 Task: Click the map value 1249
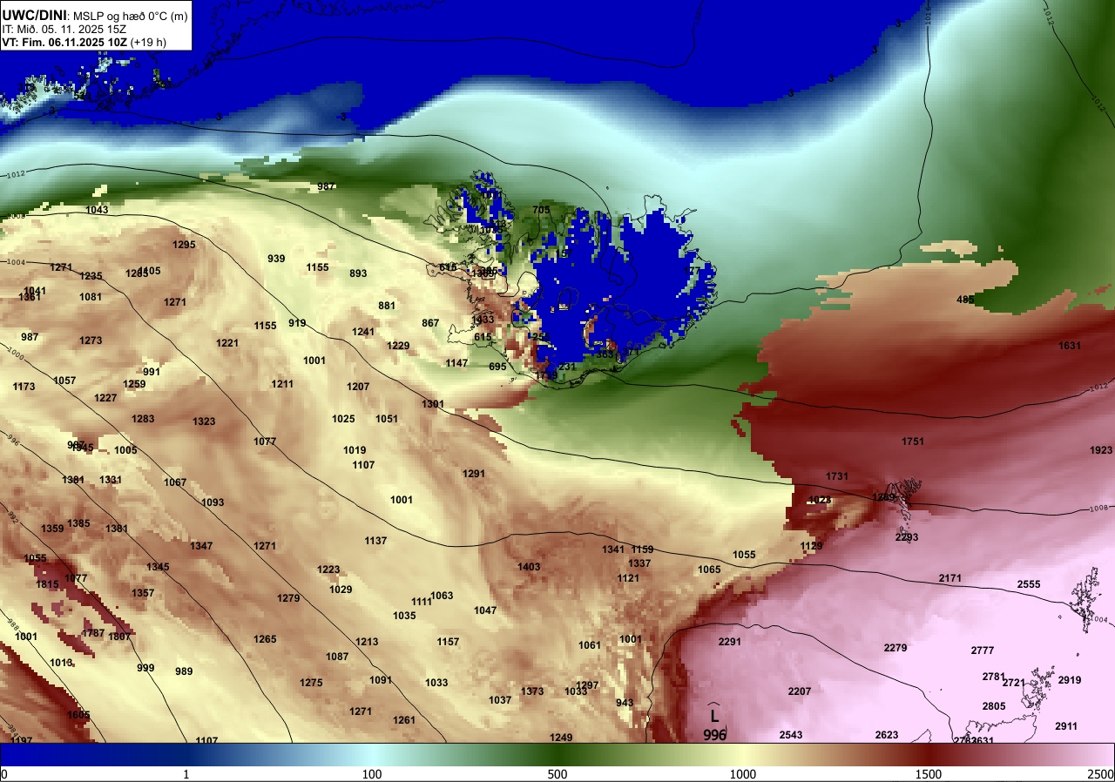click(561, 738)
